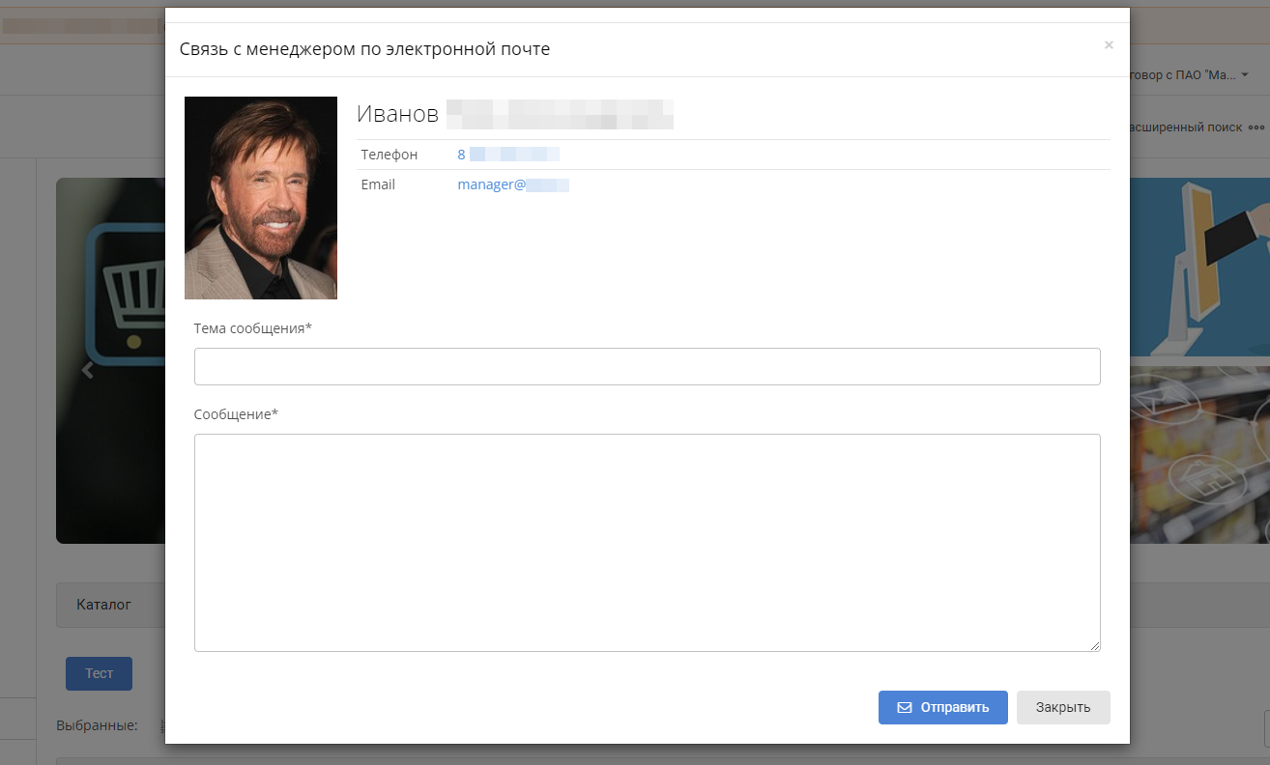Click inside the Сообщение text area

pyautogui.click(x=647, y=542)
